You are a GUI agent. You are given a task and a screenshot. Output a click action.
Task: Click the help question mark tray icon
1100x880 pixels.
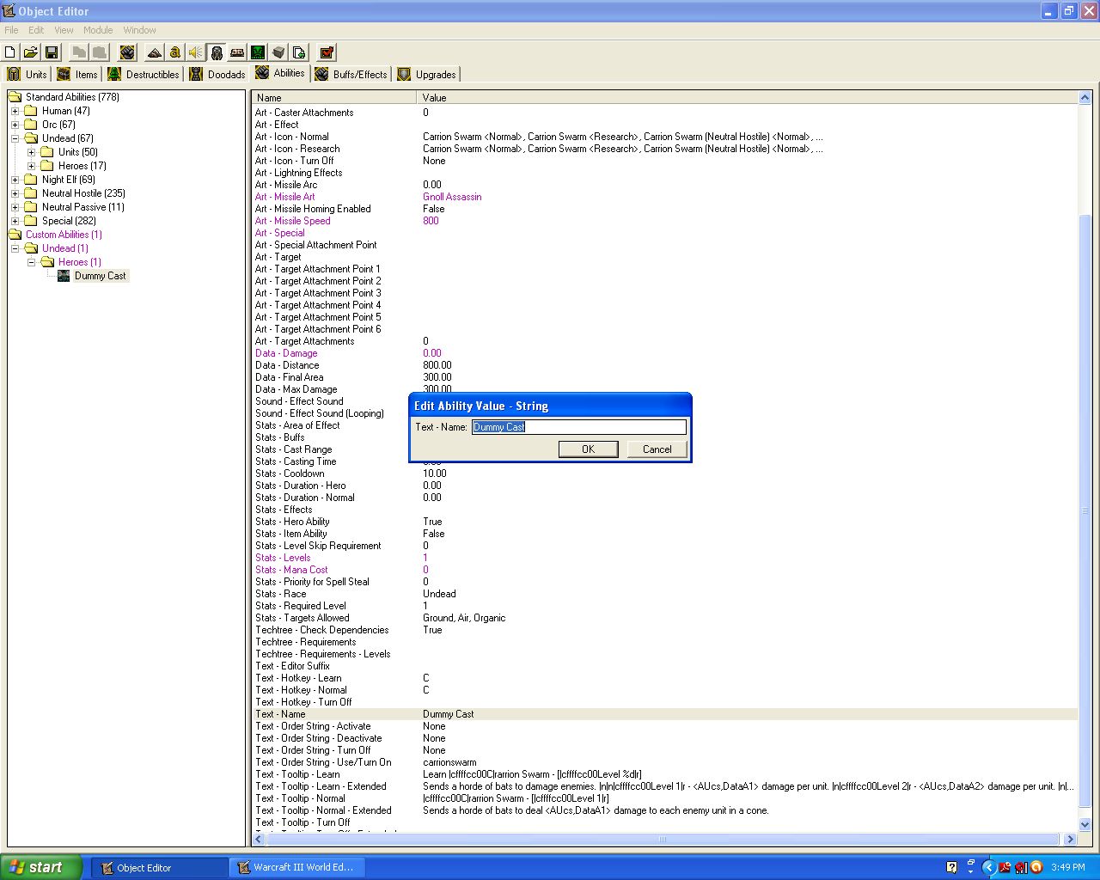tap(951, 867)
